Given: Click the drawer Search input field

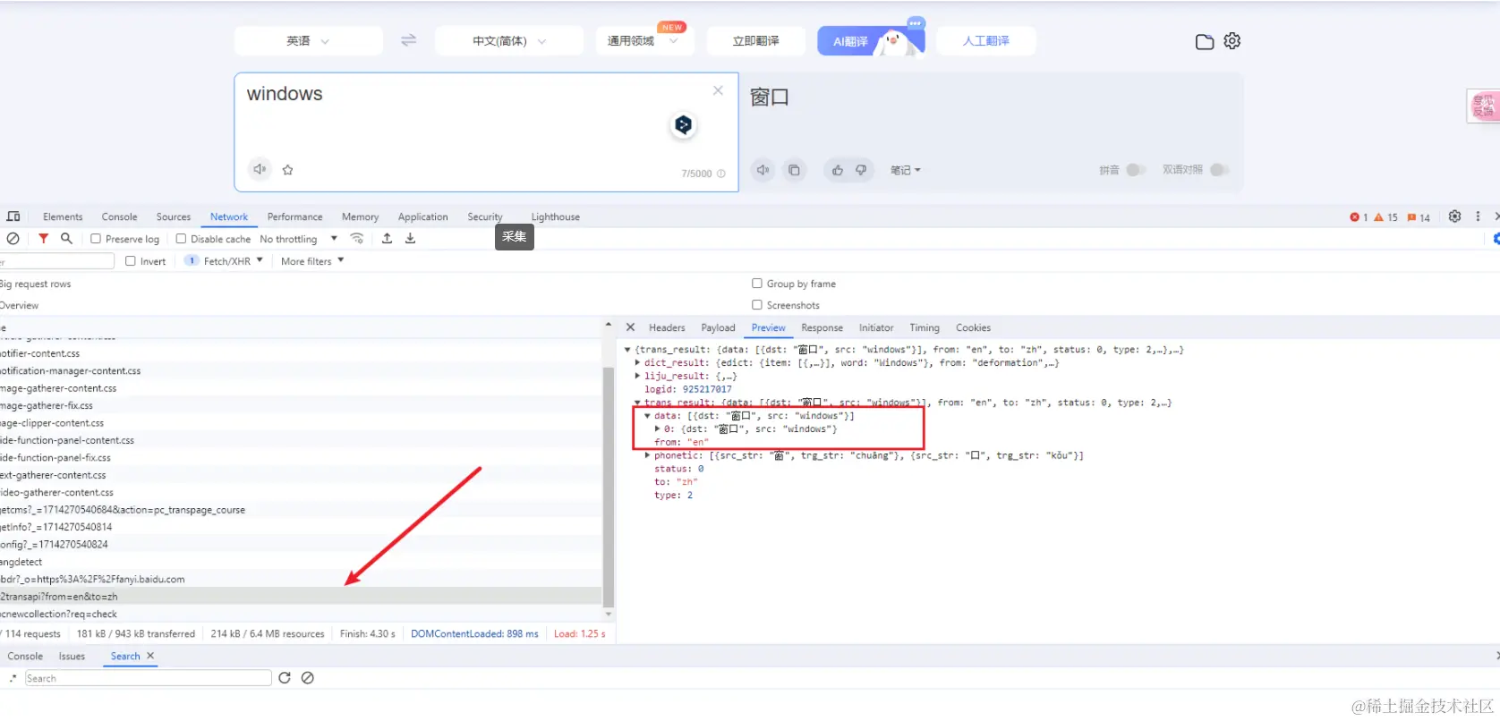Looking at the screenshot, I should (x=148, y=678).
